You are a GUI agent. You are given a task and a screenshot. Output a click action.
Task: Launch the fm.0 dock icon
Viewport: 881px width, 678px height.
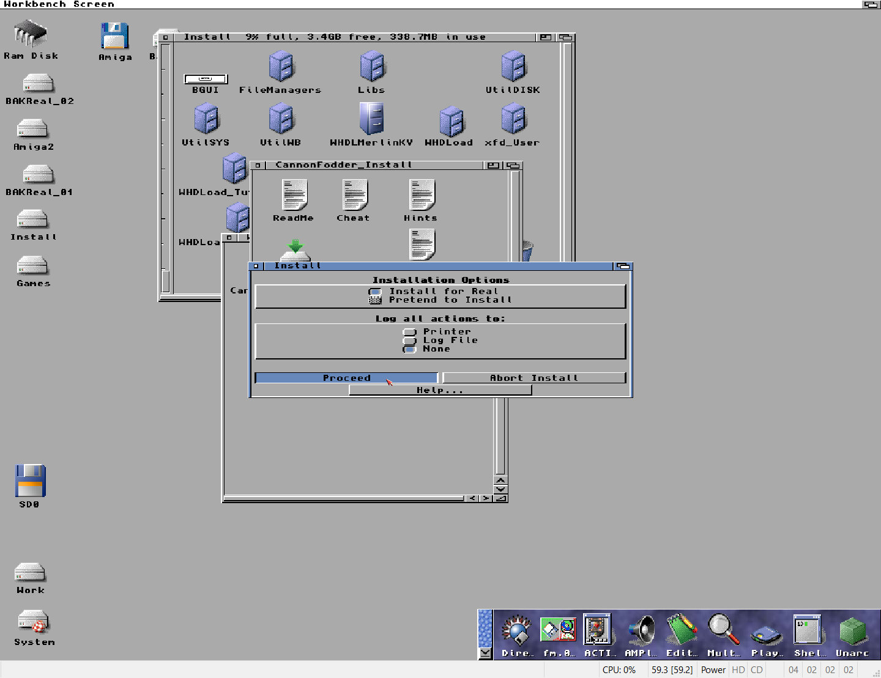(x=558, y=630)
